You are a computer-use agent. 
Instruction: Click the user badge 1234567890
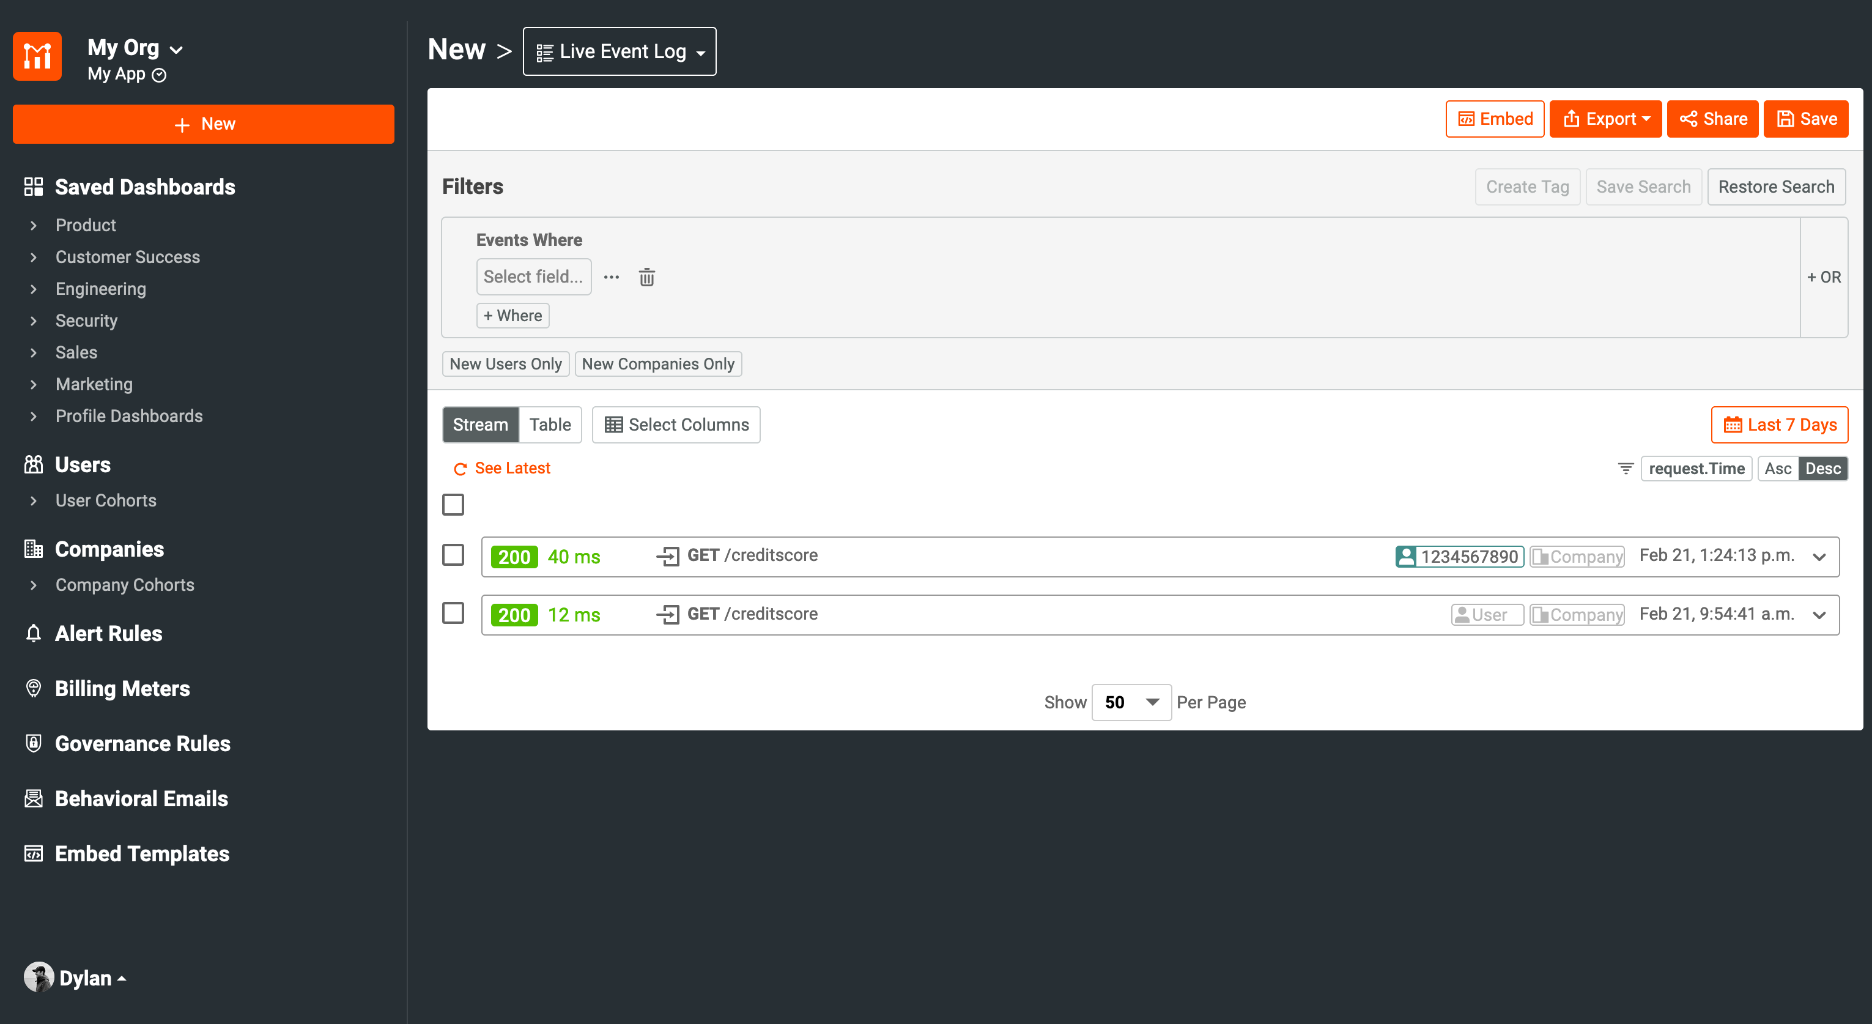(1459, 556)
